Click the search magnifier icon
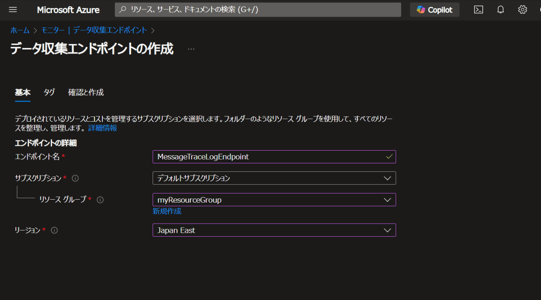 [x=122, y=10]
